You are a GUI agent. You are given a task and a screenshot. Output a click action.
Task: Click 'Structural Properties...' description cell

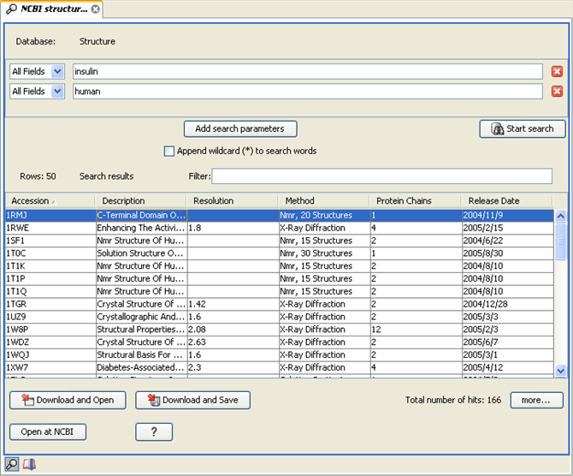(141, 330)
